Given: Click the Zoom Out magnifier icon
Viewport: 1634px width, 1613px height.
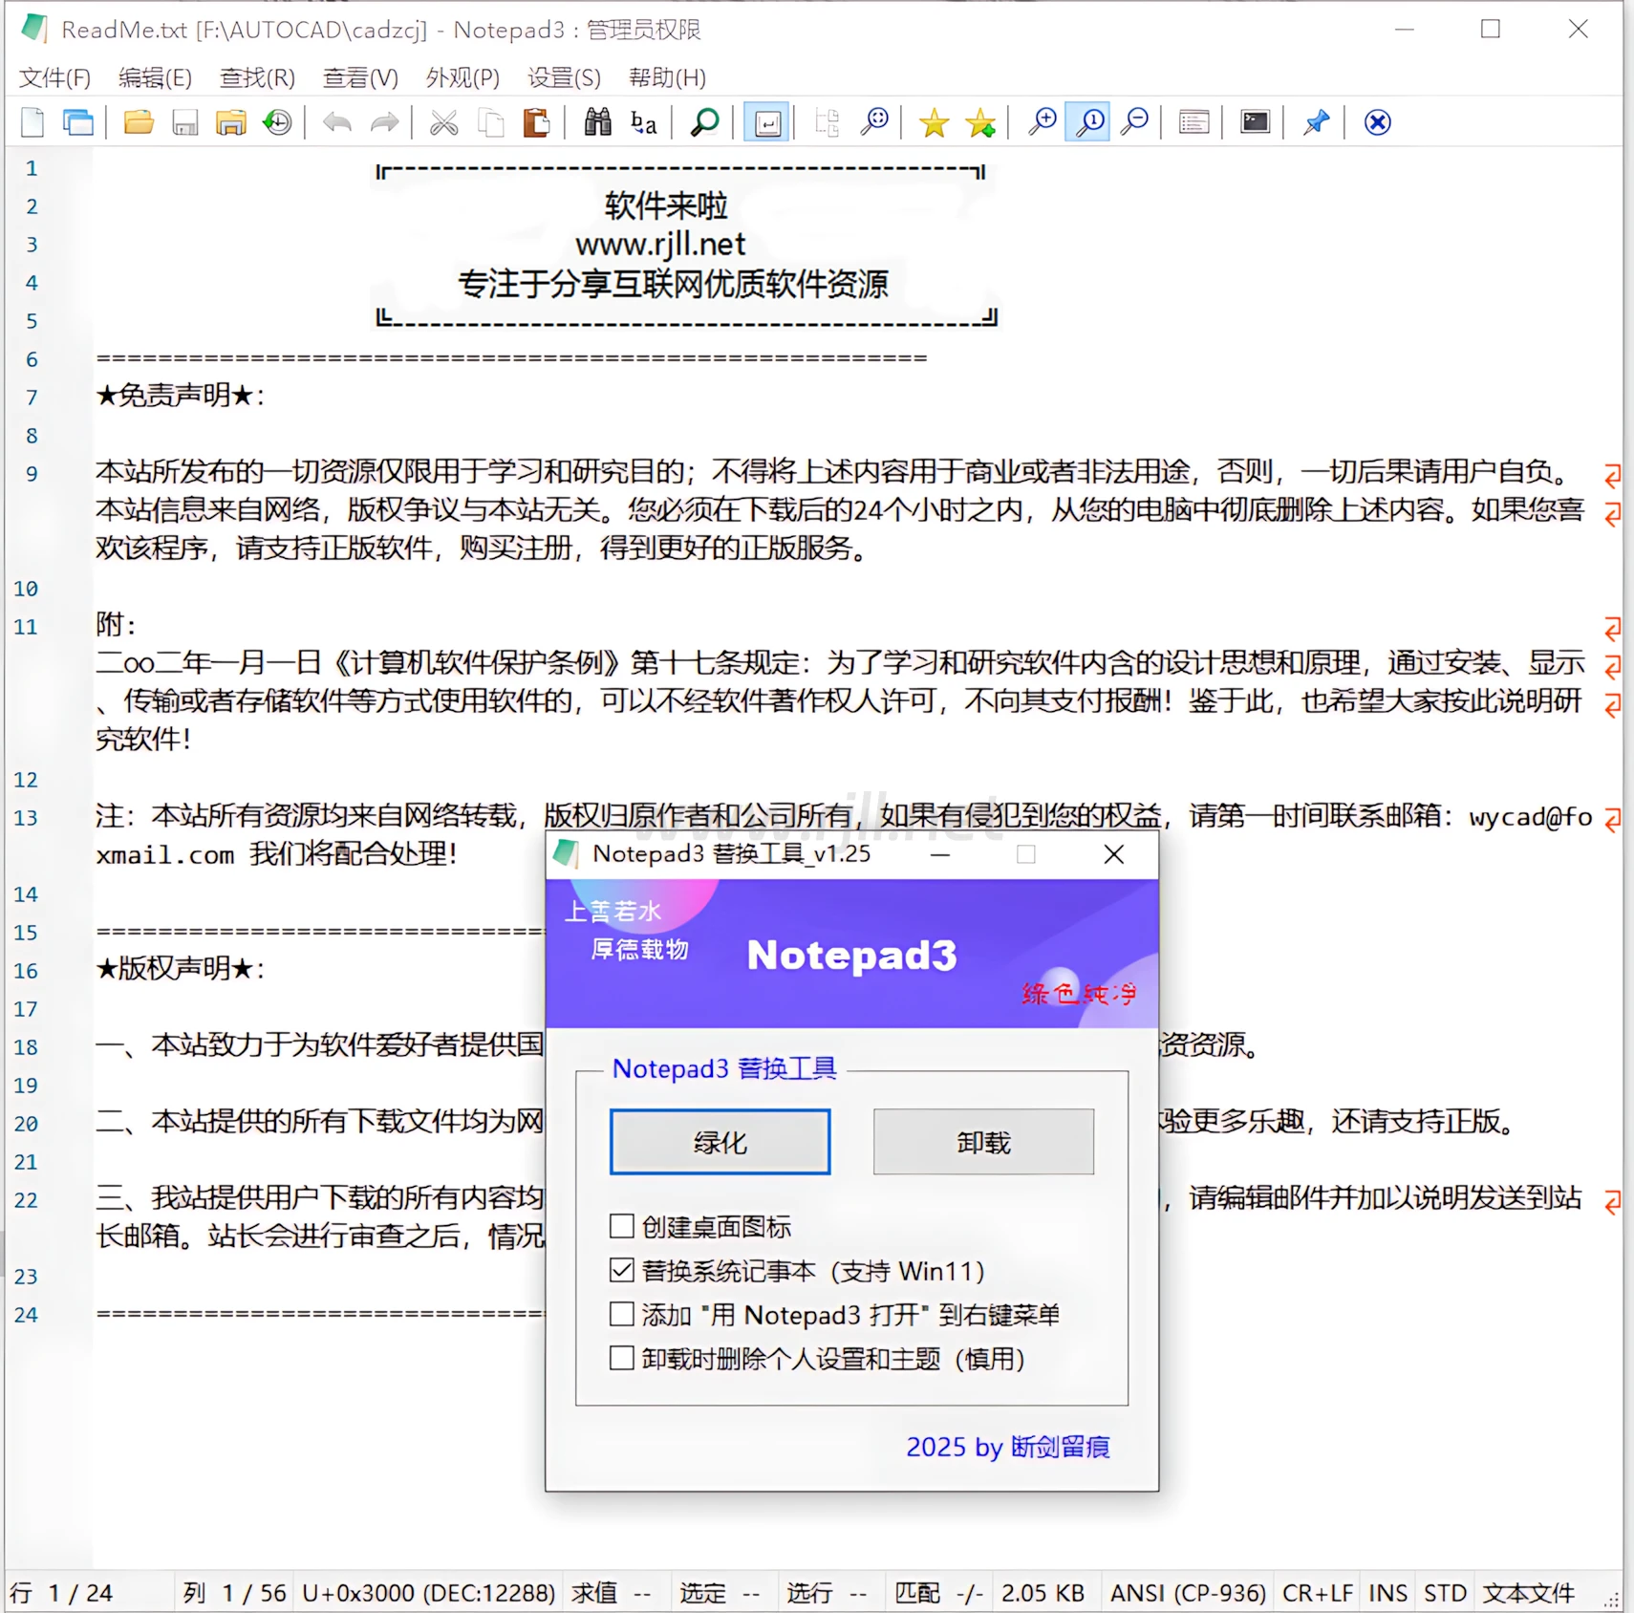Looking at the screenshot, I should pyautogui.click(x=1134, y=122).
